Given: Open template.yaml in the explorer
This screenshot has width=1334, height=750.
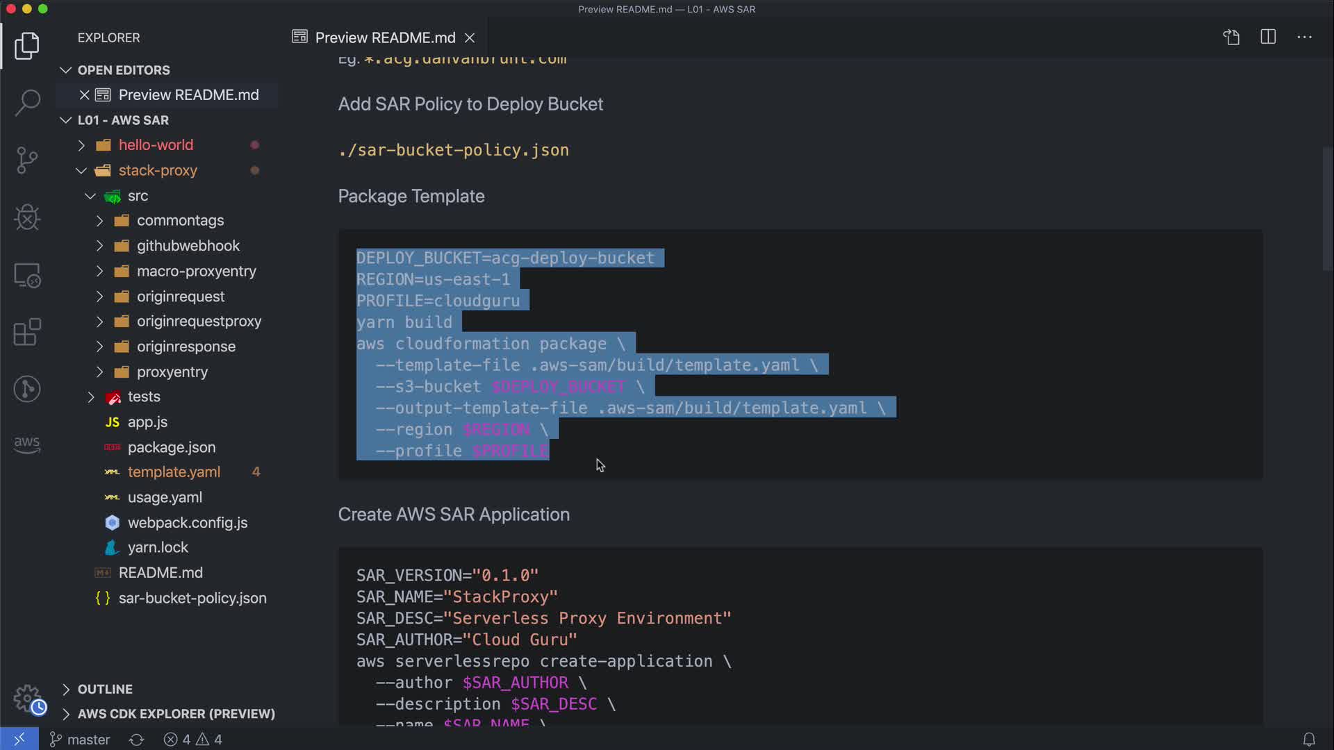Looking at the screenshot, I should click(174, 472).
